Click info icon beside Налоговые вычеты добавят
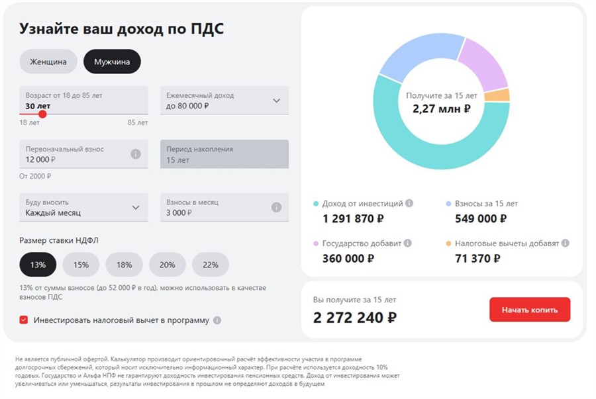Viewport: 596px width, 399px height. pos(565,243)
